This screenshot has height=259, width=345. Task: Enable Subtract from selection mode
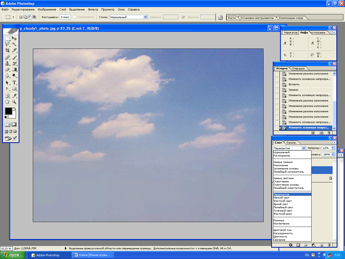click(30, 17)
